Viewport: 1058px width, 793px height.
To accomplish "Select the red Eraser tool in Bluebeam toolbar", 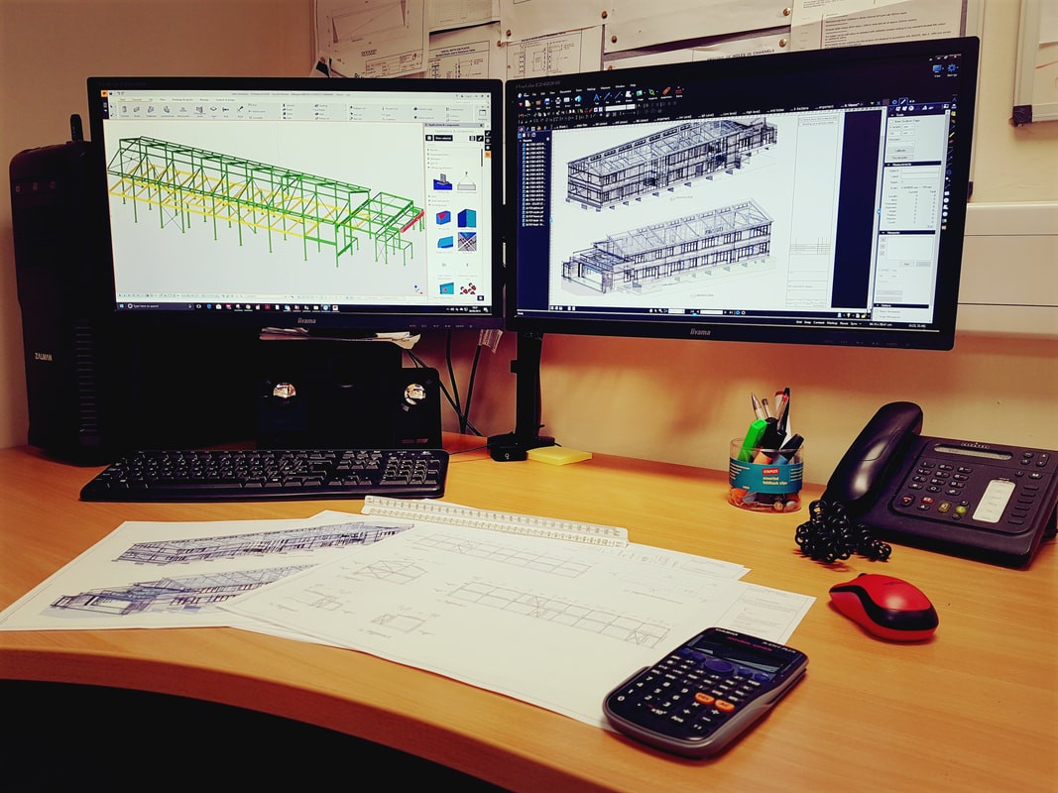I will tap(666, 92).
